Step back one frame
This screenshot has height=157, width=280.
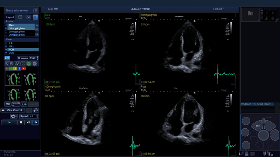(28, 123)
